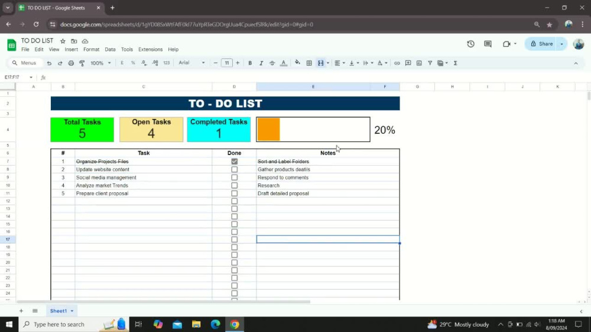Click the Undo icon in toolbar
Screen dimensions: 591x332
click(x=49, y=63)
